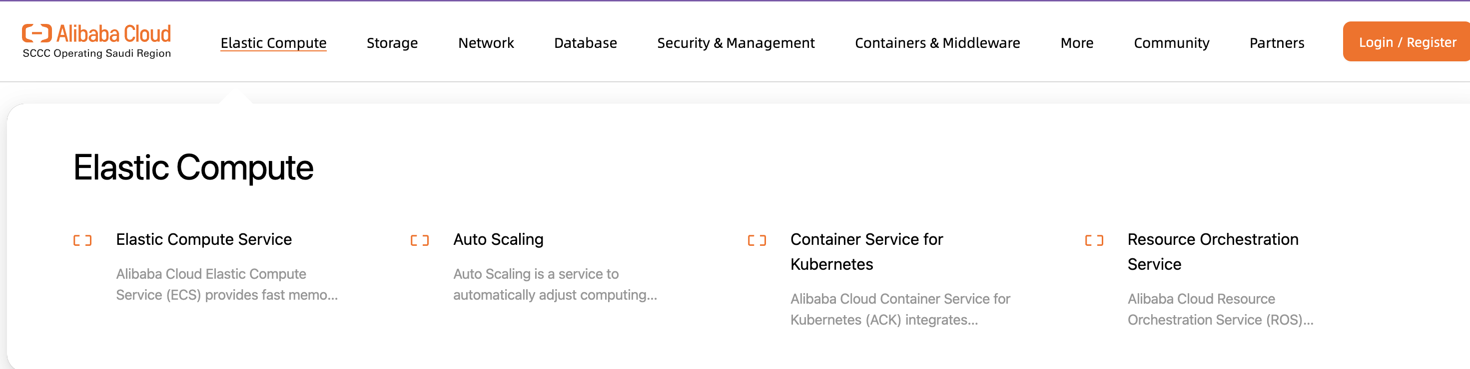Open the Storage menu

click(x=392, y=43)
